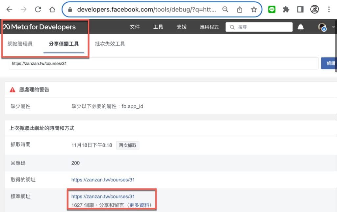Open the 標準網址 link
This screenshot has width=337, height=212.
(103, 197)
